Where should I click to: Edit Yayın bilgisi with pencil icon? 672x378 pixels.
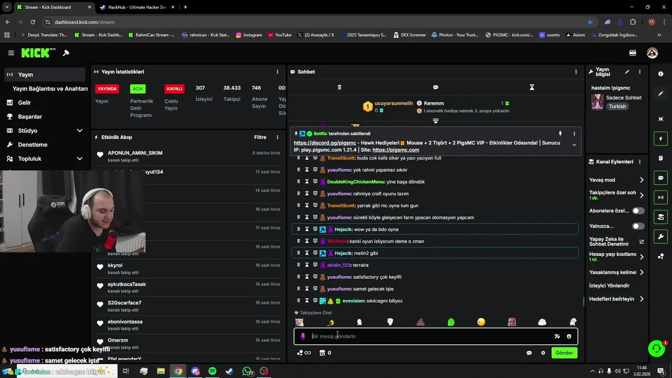pyautogui.click(x=627, y=72)
